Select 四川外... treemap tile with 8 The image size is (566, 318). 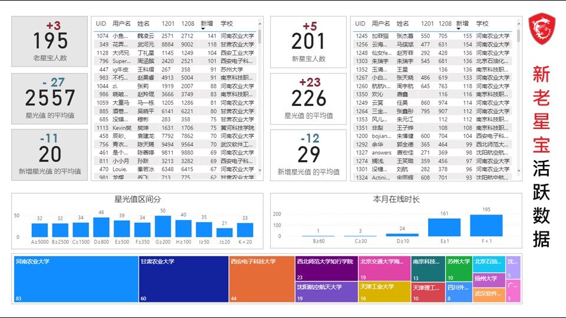459,293
